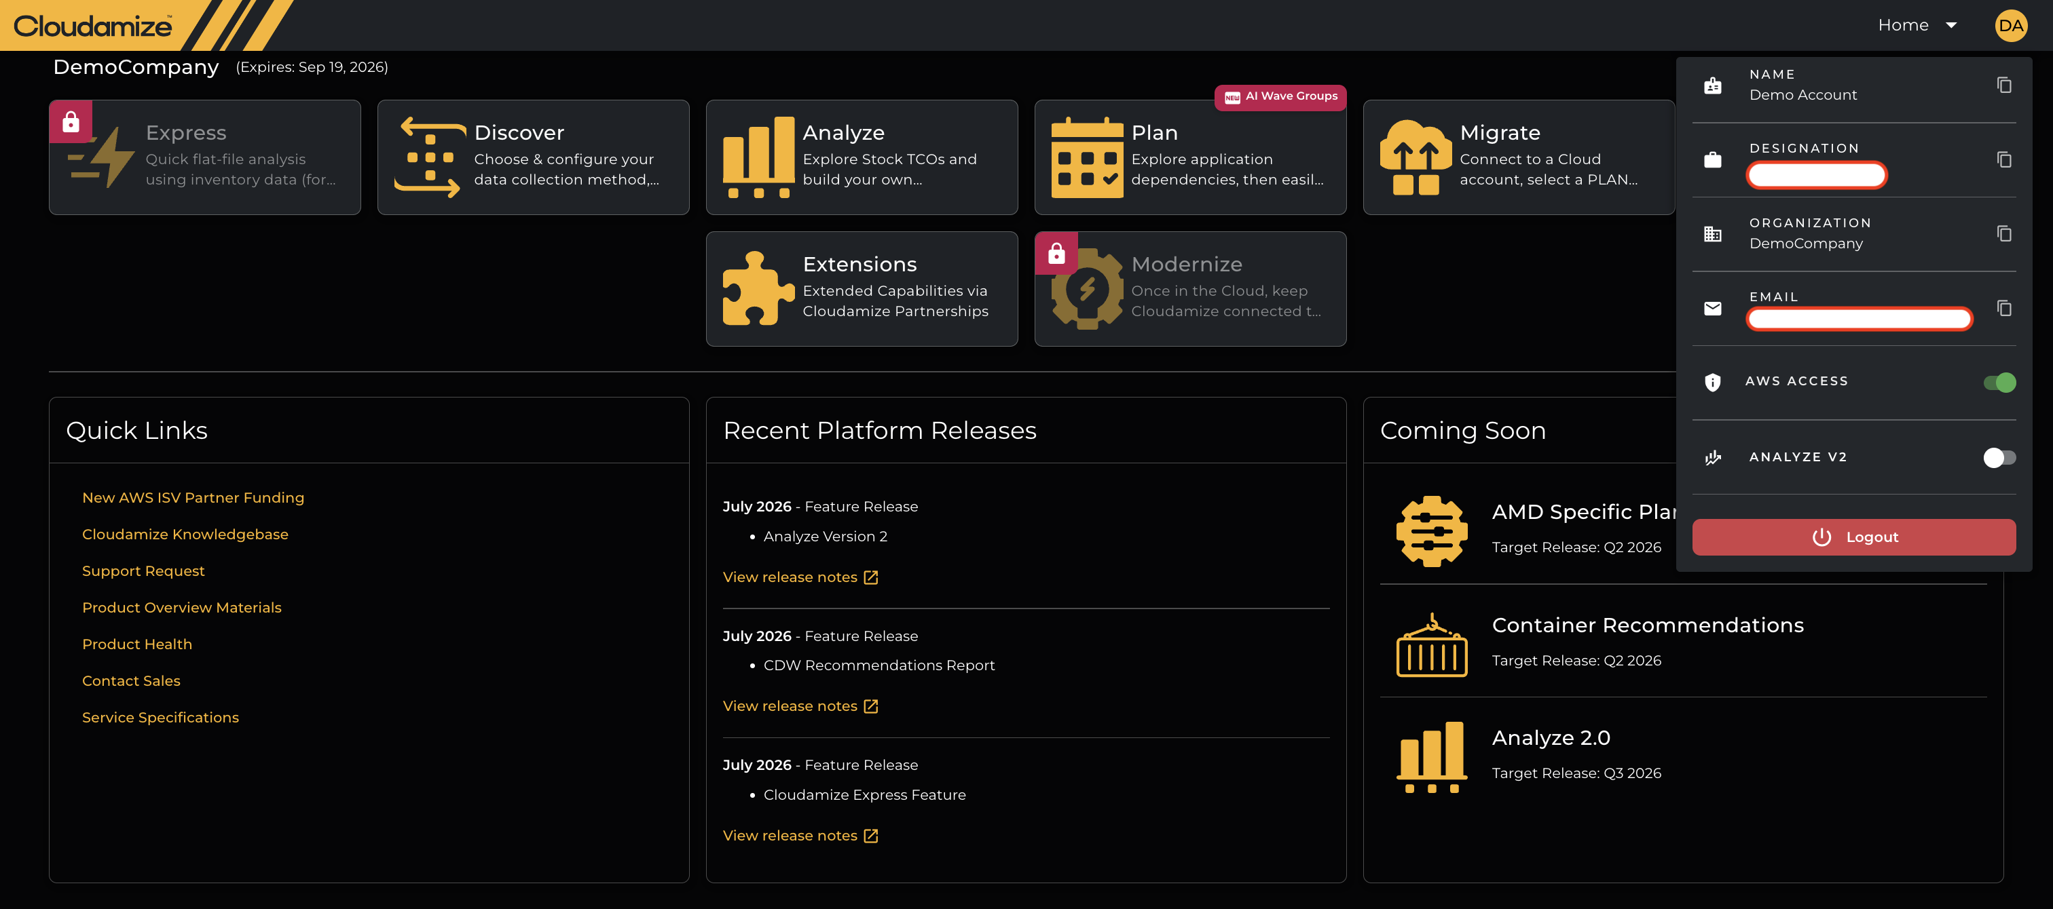The height and width of the screenshot is (909, 2053).
Task: Open Product Overview Materials link
Action: [182, 608]
